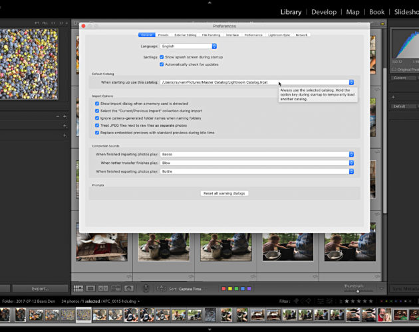
Task: Open the startup catalog path dropdown
Action: pyautogui.click(x=257, y=82)
